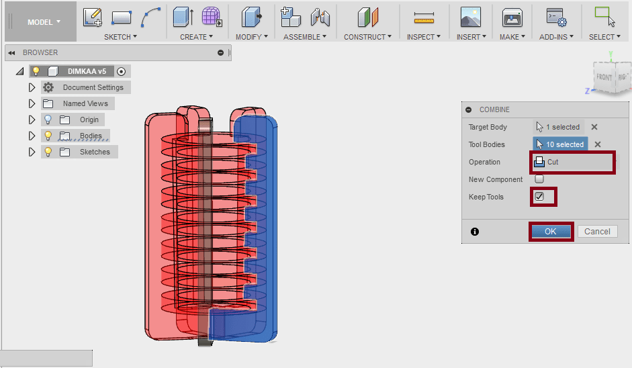Open the MAKE menu
This screenshot has height=368, width=632.
[512, 37]
